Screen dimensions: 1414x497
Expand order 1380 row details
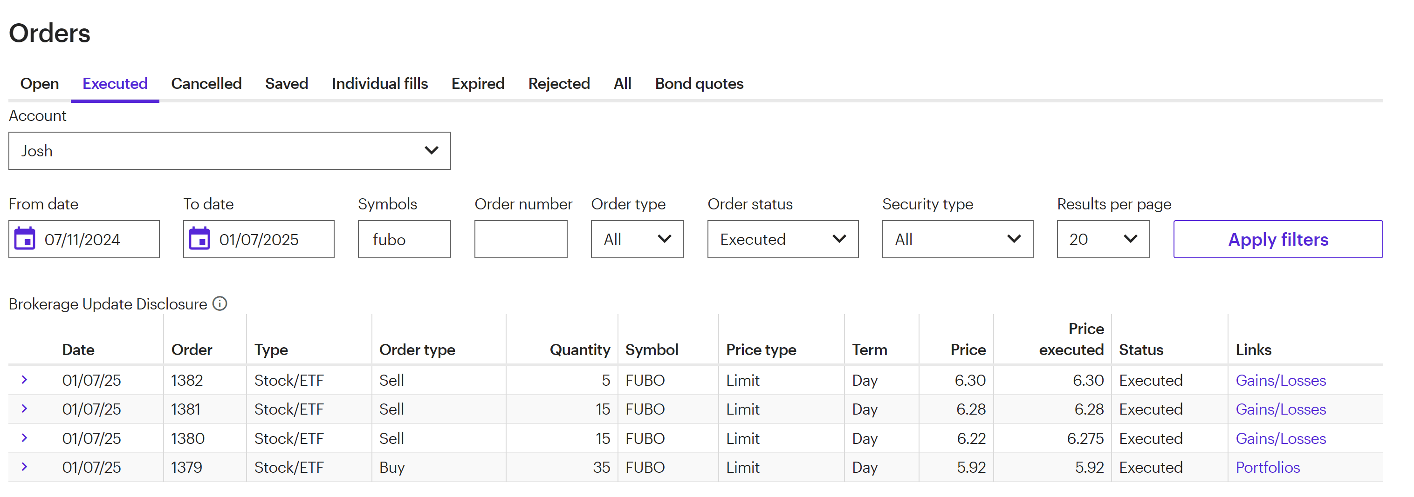[24, 438]
